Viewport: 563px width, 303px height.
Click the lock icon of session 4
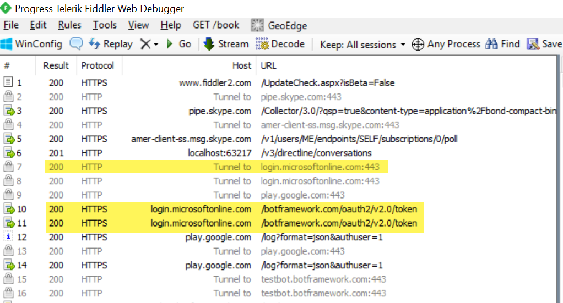tap(8, 124)
